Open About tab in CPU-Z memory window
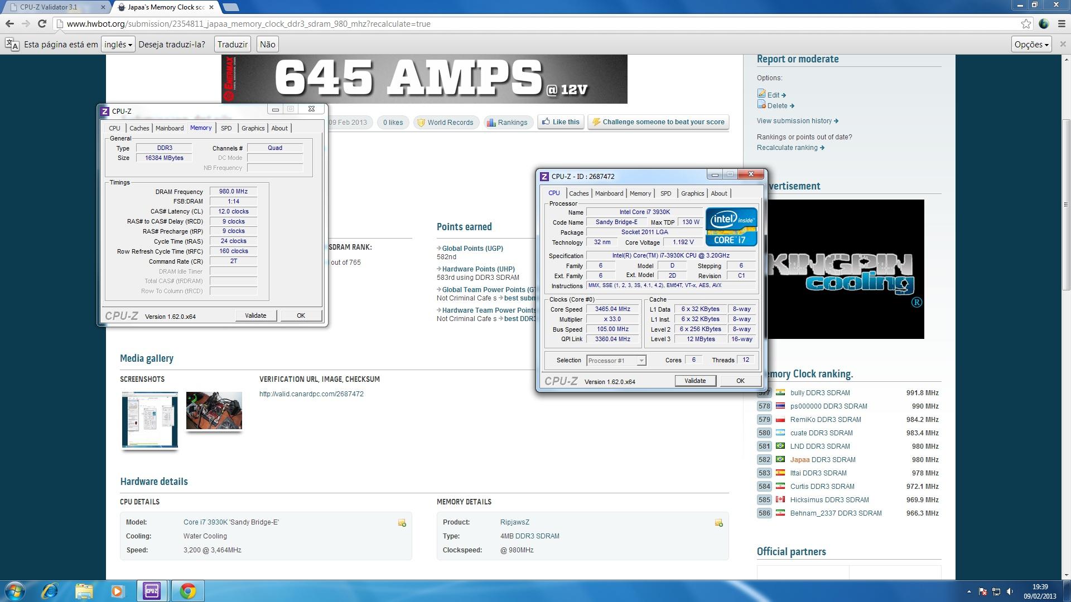The image size is (1071, 602). tap(279, 128)
